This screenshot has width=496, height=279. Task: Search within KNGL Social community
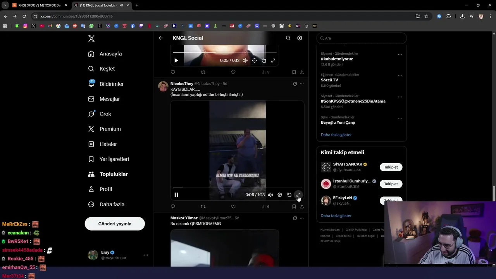point(288,38)
